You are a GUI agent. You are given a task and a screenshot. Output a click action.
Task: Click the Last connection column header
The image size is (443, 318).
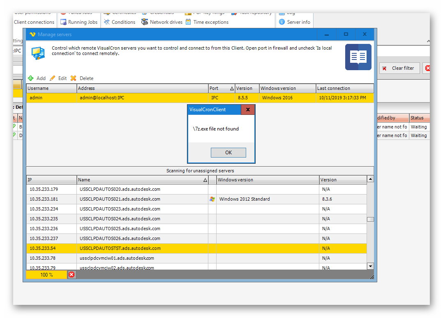tap(344, 88)
